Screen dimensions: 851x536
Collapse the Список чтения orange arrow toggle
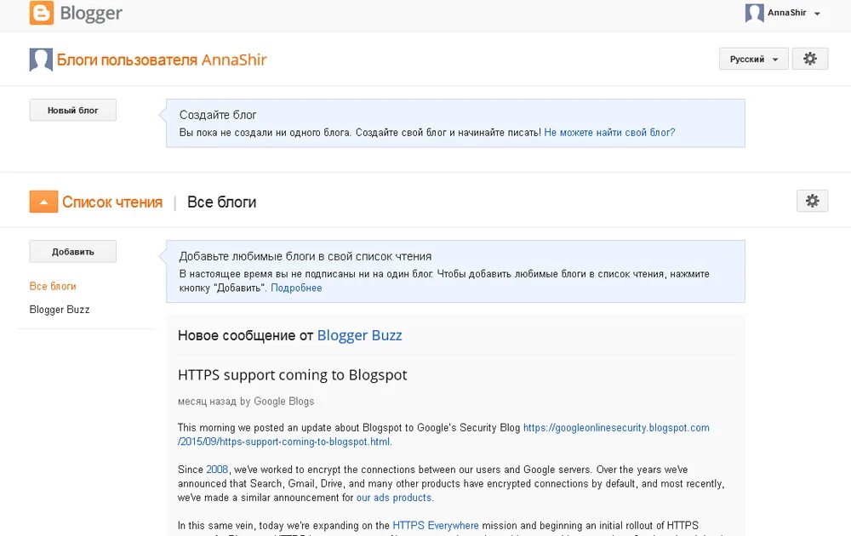click(x=43, y=202)
